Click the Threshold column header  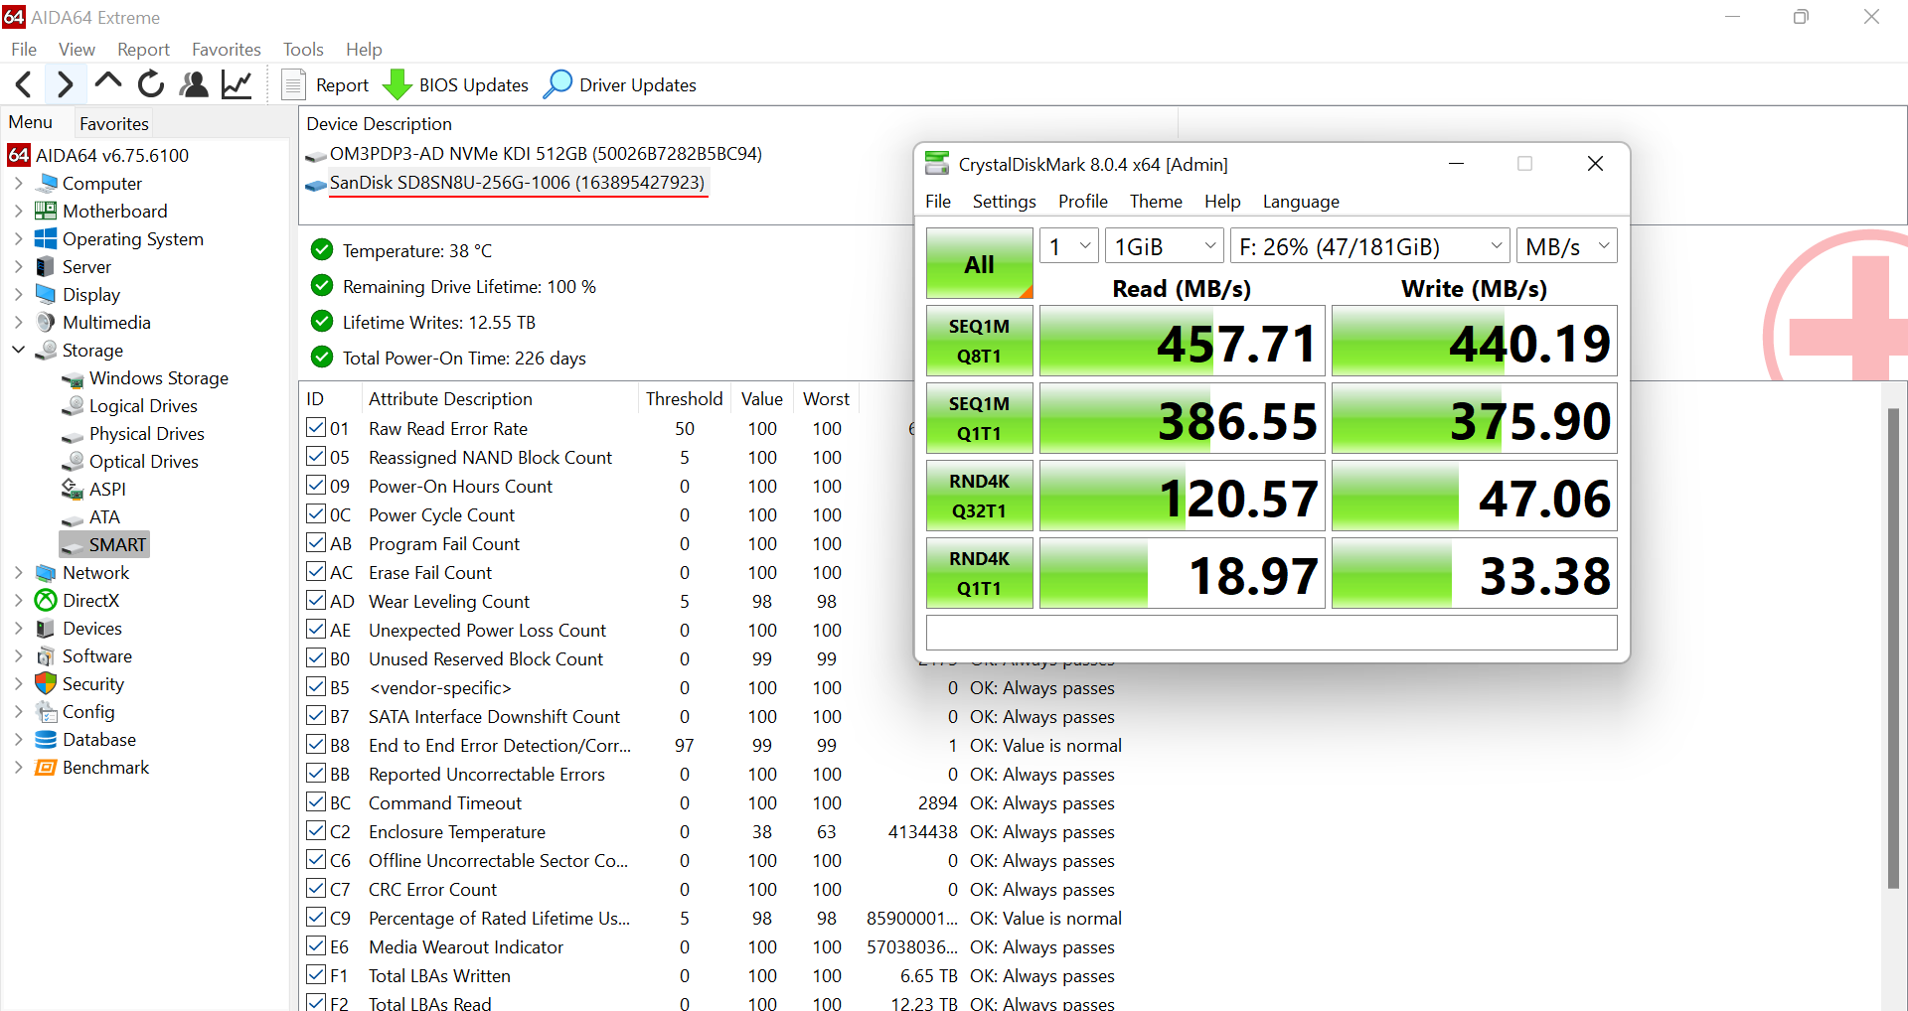684,399
